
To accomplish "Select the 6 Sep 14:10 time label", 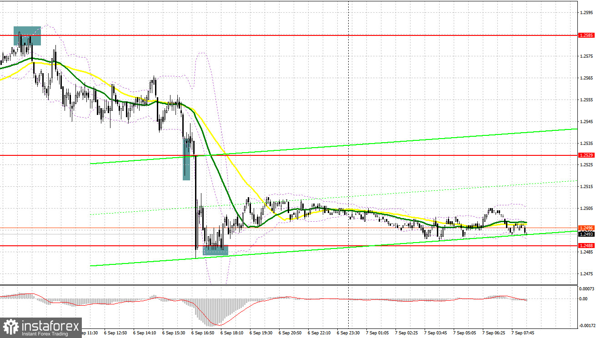I will pos(144,333).
